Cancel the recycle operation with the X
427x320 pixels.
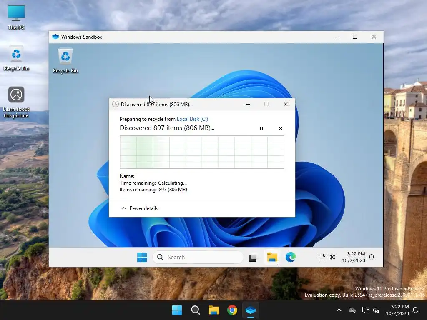click(x=281, y=128)
